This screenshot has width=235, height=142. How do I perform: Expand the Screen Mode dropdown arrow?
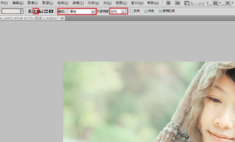(x=232, y=3)
